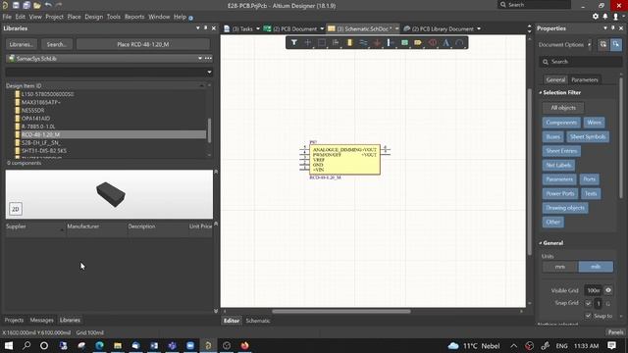
Task: Open the PCB Library Document dropdown arrow
Action: pyautogui.click(x=479, y=28)
